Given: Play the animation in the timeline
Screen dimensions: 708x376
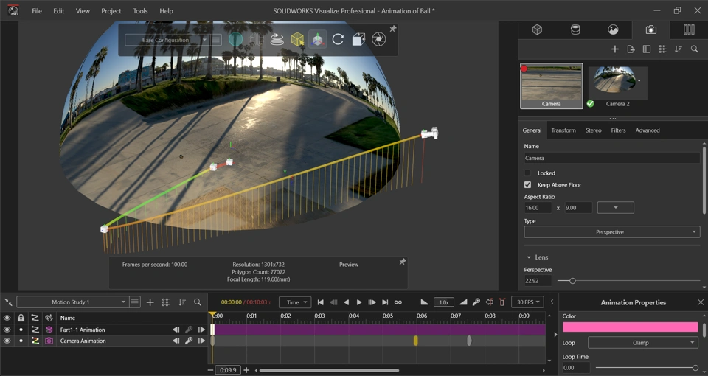Looking at the screenshot, I should click(359, 302).
